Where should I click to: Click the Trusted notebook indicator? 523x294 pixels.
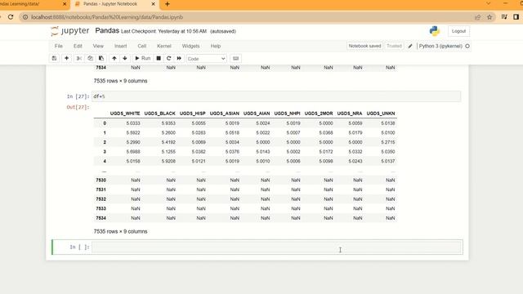point(394,46)
